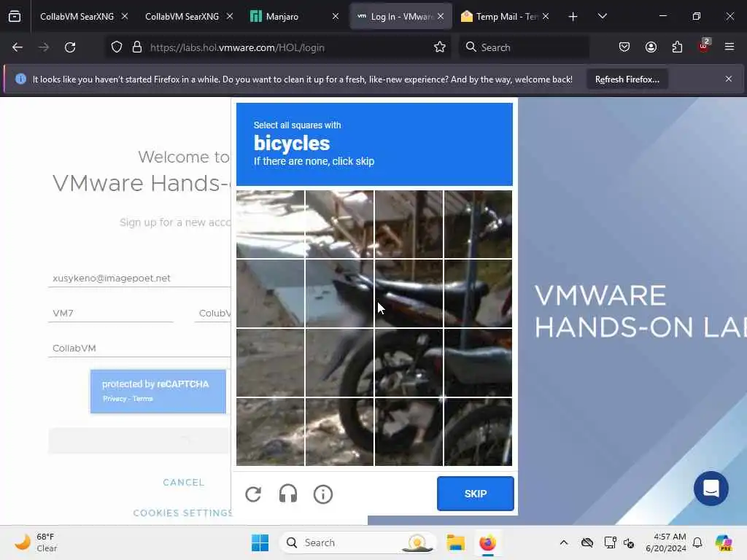The image size is (747, 560).
Task: Open COOKIES SETTINGS link
Action: click(183, 513)
